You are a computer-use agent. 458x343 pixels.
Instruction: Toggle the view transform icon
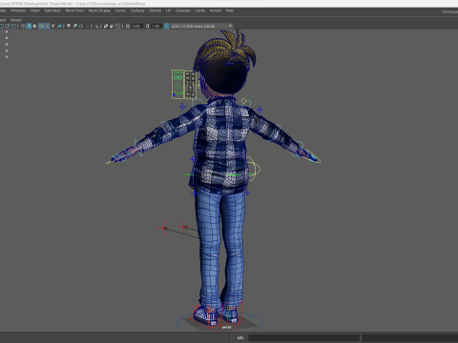[x=166, y=26]
